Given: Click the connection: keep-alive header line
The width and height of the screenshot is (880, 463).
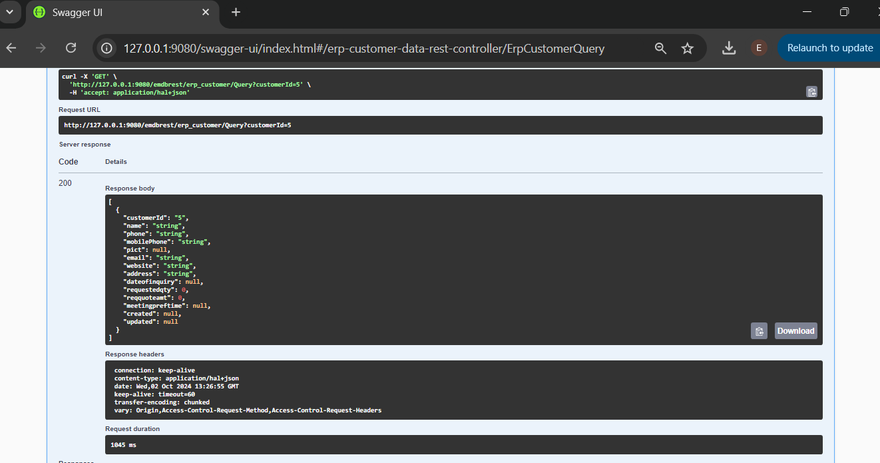Looking at the screenshot, I should [154, 370].
